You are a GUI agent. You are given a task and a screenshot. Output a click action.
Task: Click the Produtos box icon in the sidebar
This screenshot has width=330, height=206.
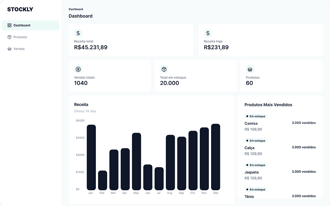pyautogui.click(x=9, y=37)
